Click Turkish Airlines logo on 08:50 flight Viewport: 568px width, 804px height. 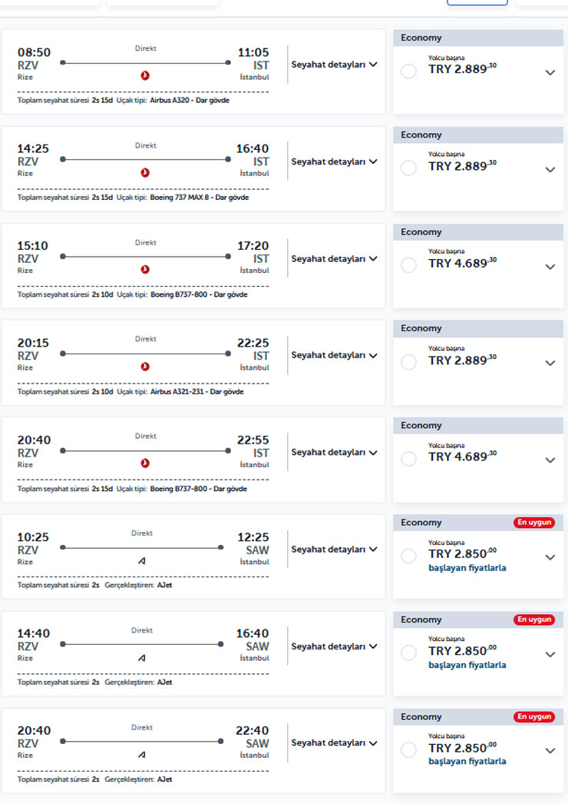click(145, 75)
